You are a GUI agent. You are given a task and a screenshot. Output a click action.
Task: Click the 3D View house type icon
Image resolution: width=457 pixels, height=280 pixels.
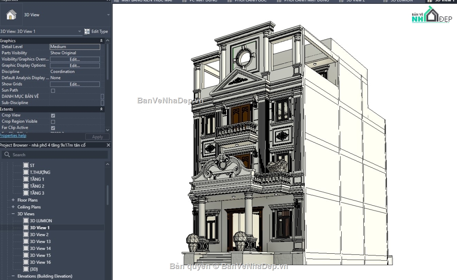pos(11,15)
